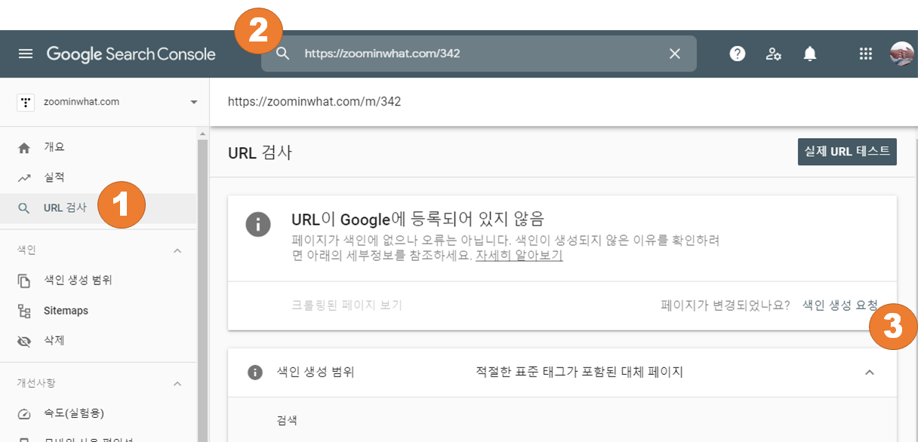924x442 pixels.
Task: Click the 속도(실험용) speedometer icon
Action: click(x=24, y=413)
